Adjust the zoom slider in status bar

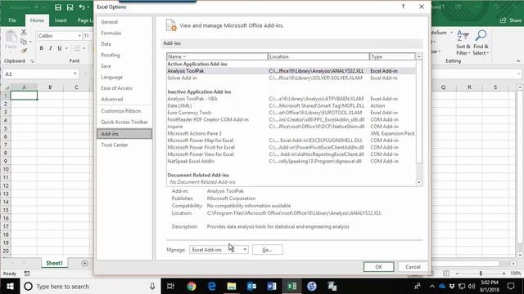pos(481,274)
